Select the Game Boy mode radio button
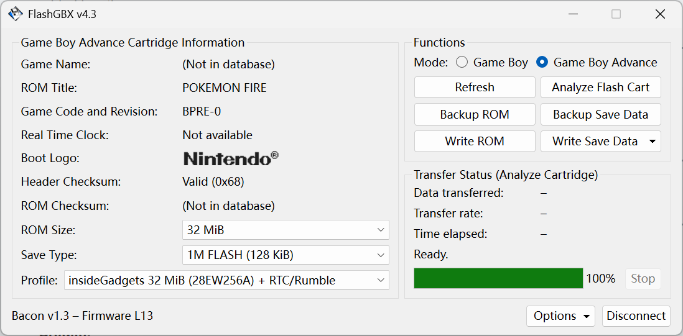The height and width of the screenshot is (336, 683). pyautogui.click(x=462, y=62)
